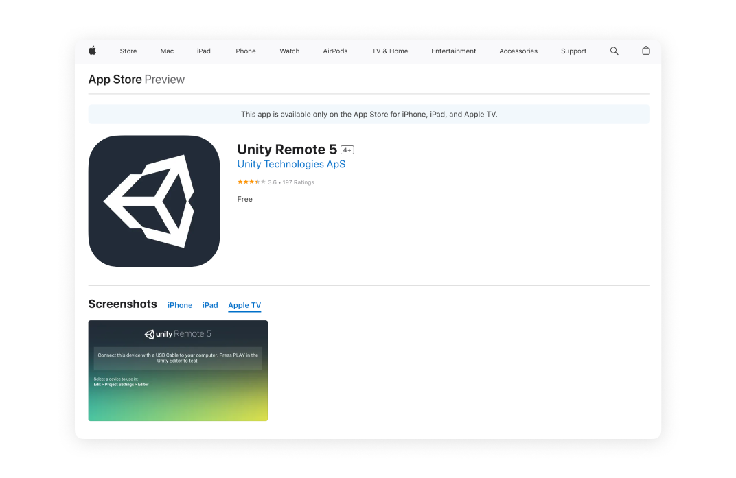Open Unity Technologies ApS developer link
Viewport: 736px width, 478px height.
coord(291,165)
